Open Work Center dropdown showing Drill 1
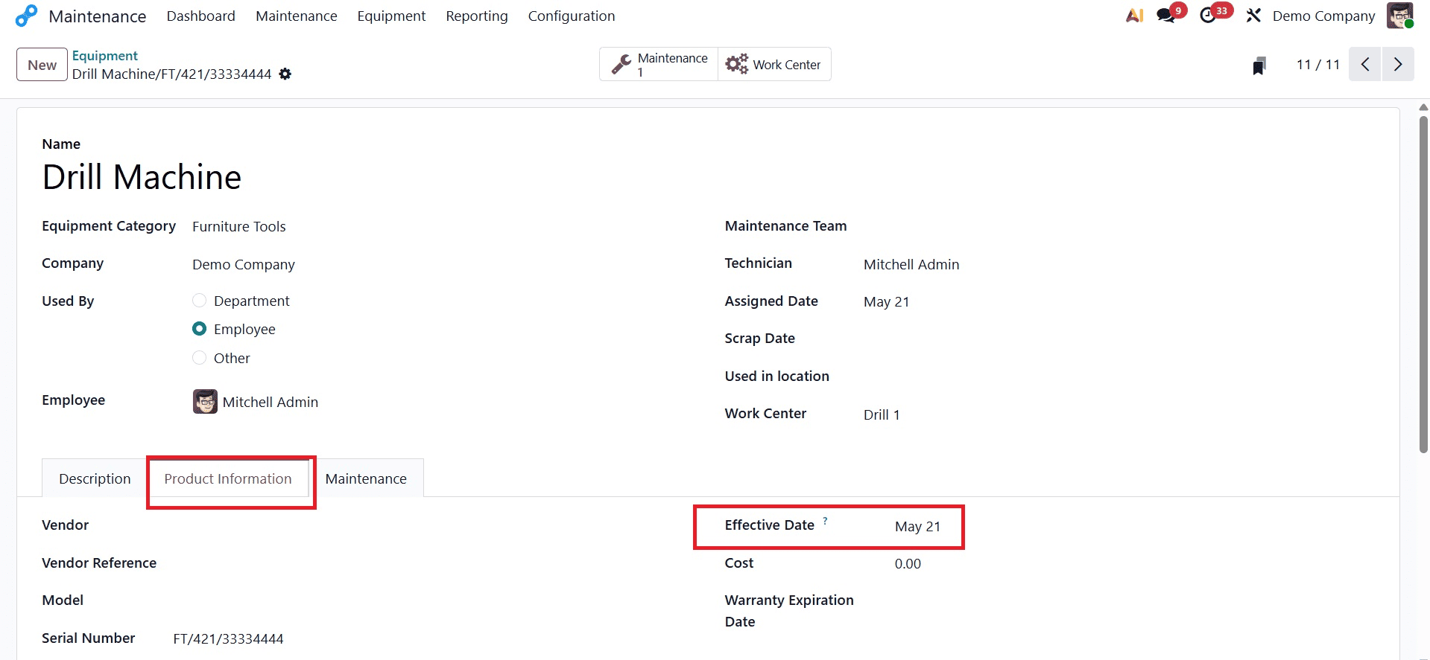Image resolution: width=1430 pixels, height=660 pixels. (x=1118, y=414)
